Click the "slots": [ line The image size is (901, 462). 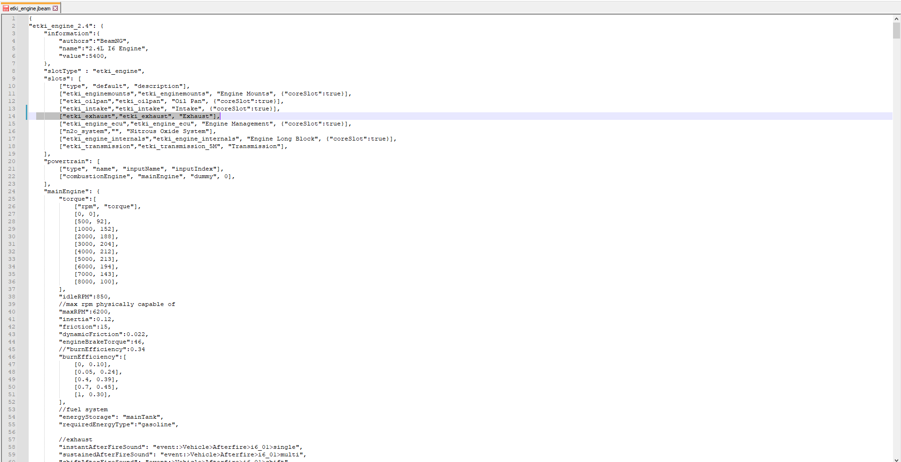[x=63, y=78]
